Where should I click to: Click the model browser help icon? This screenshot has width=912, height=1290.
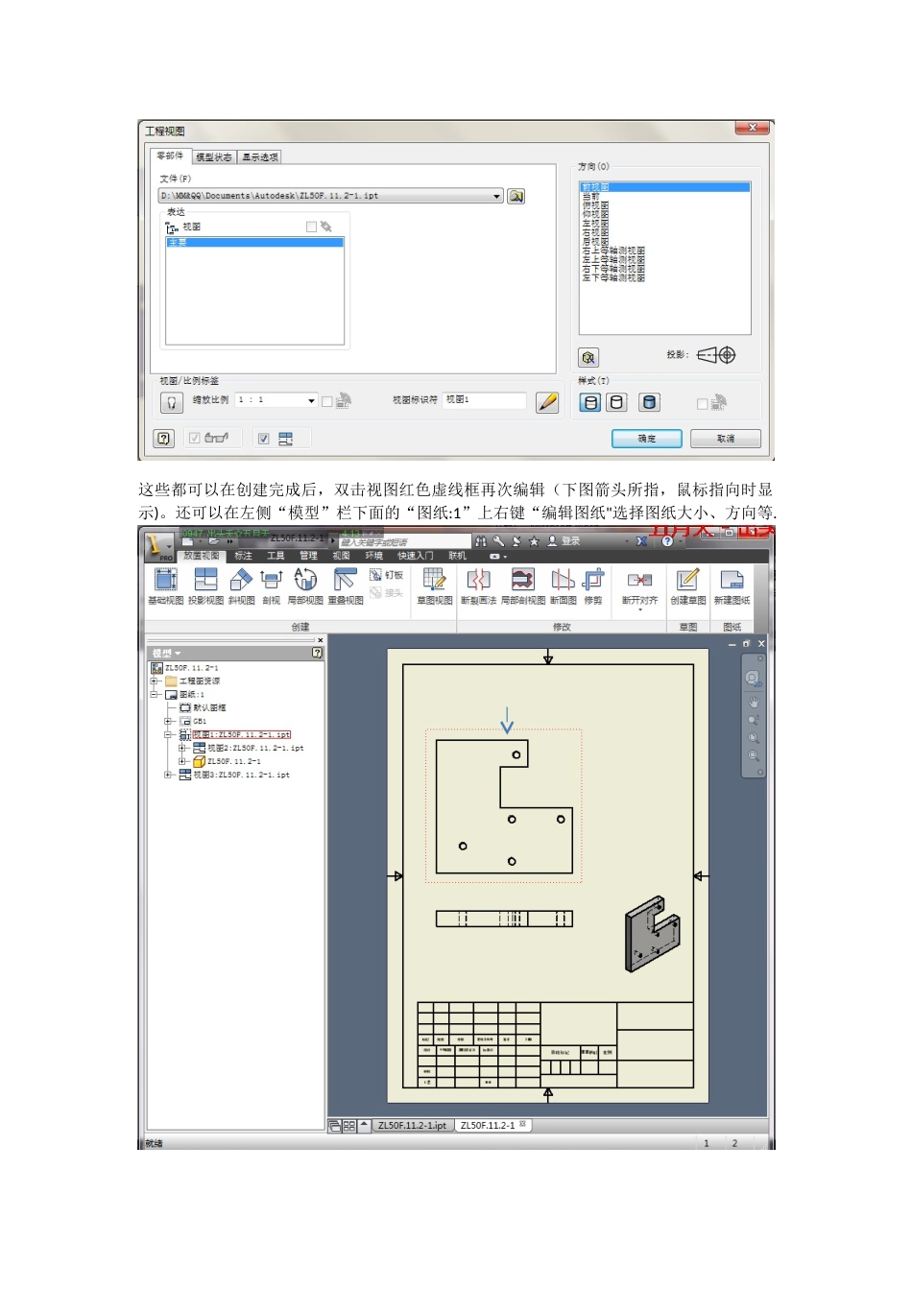tap(318, 653)
